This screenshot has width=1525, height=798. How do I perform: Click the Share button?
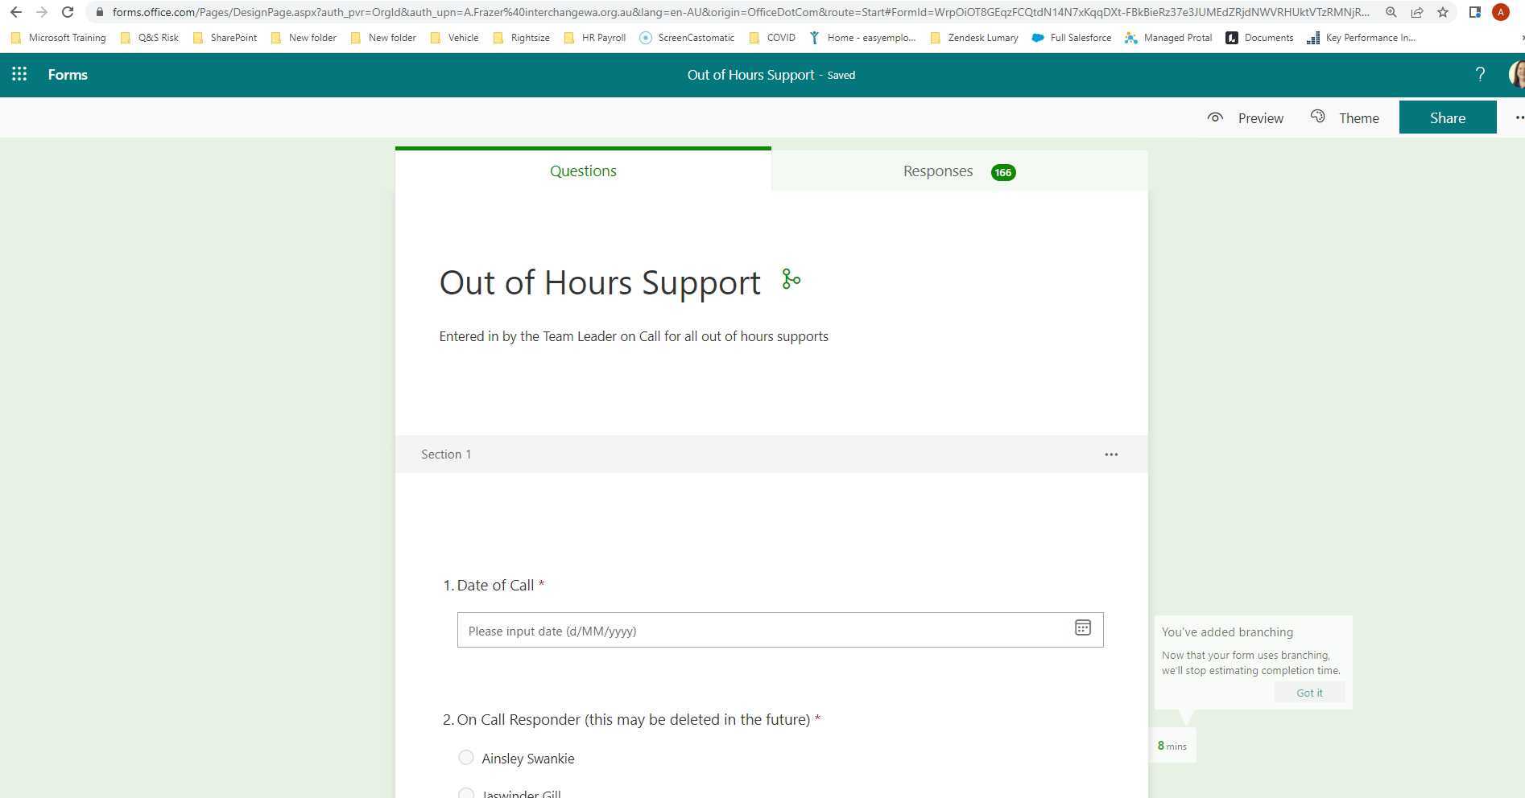tap(1448, 117)
